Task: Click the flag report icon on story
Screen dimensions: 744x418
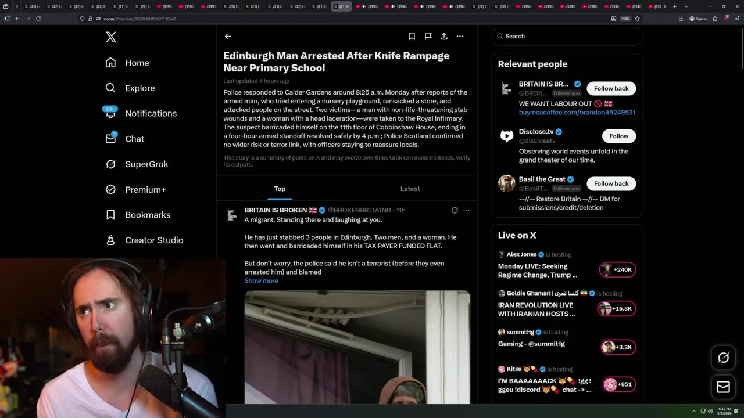Action: (428, 36)
